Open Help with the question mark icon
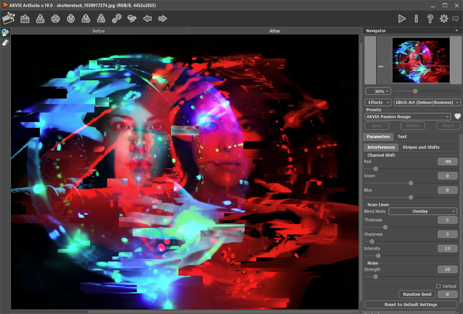The width and height of the screenshot is (463, 314). coord(430,19)
